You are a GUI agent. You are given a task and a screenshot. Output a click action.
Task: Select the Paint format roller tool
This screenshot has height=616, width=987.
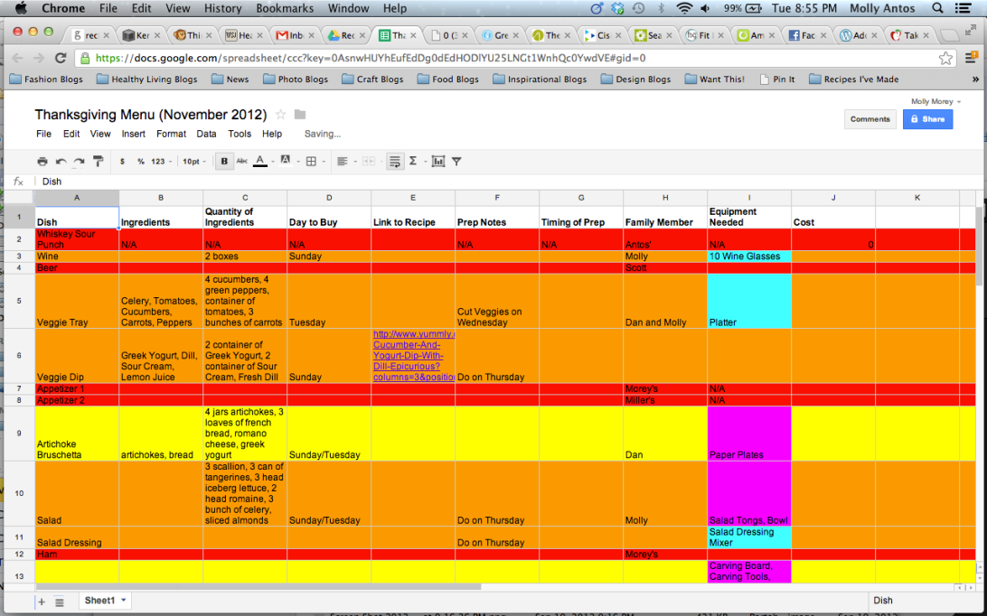[98, 162]
